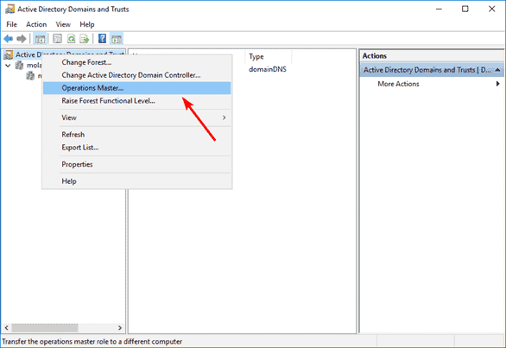This screenshot has width=506, height=348.
Task: Click More Actions in the Actions pane
Action: [x=398, y=84]
